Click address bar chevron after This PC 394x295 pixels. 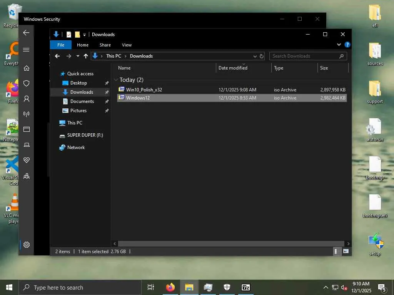pos(125,56)
